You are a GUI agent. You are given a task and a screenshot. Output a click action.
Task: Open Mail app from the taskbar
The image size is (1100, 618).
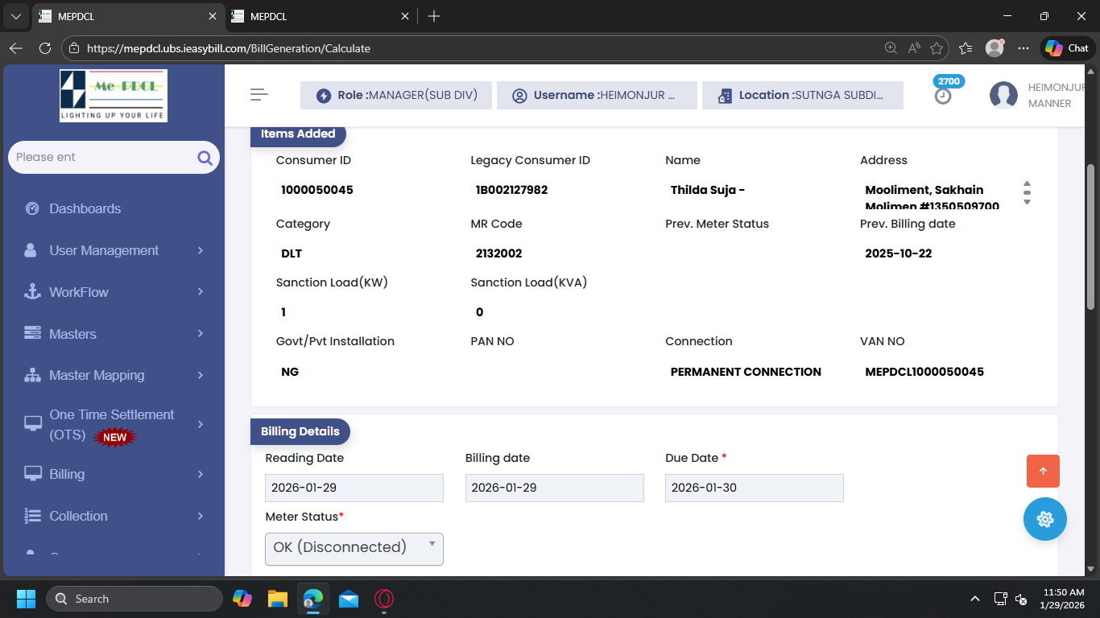[x=349, y=599]
